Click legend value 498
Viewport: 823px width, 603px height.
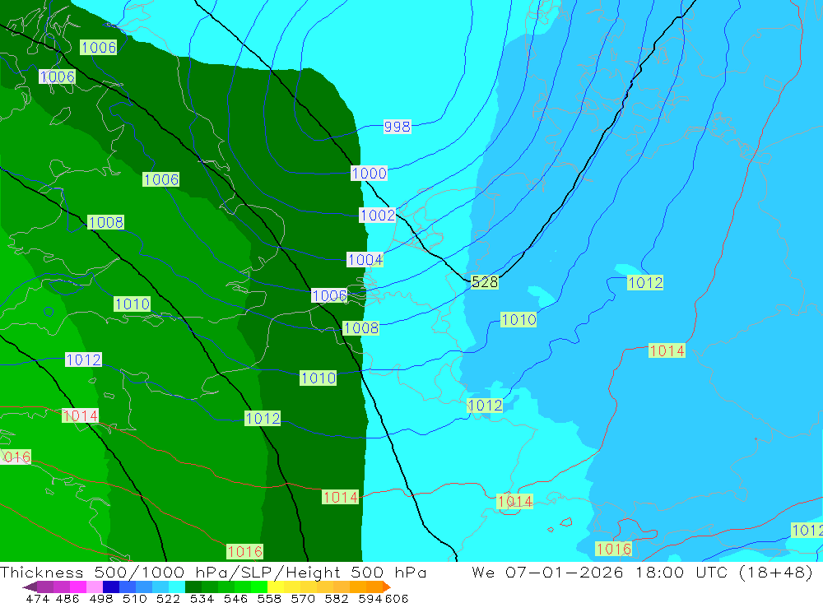click(100, 599)
